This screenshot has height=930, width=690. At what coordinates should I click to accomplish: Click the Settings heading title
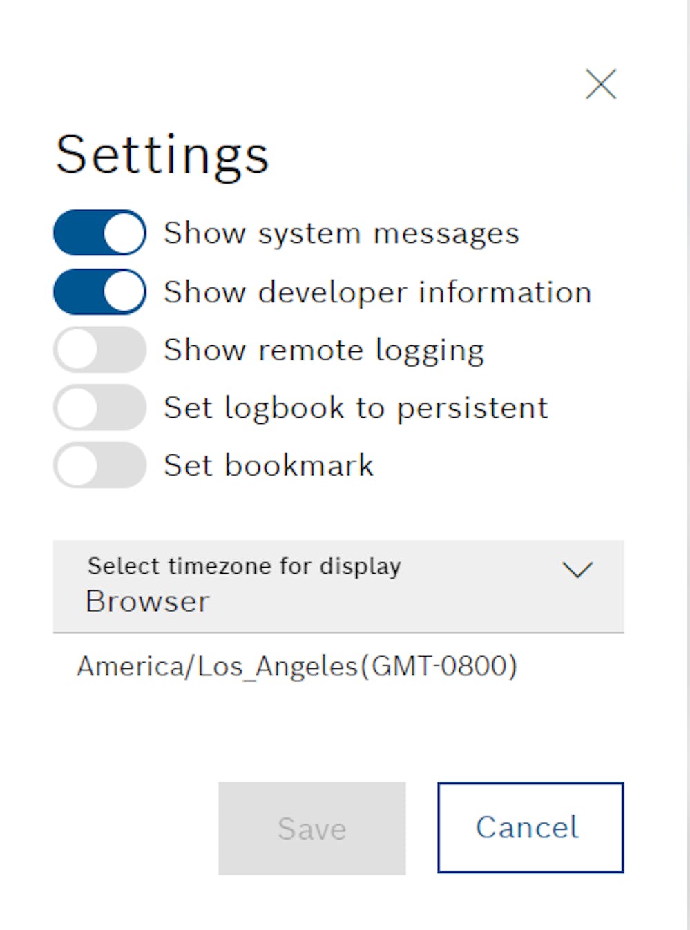[162, 155]
